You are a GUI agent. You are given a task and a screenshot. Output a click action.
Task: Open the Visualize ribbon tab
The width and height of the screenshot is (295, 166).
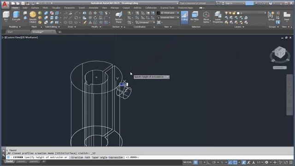pyautogui.click(x=56, y=8)
